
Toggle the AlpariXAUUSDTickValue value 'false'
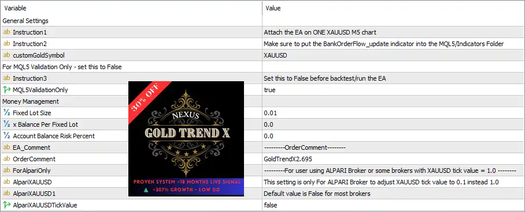[271, 205]
